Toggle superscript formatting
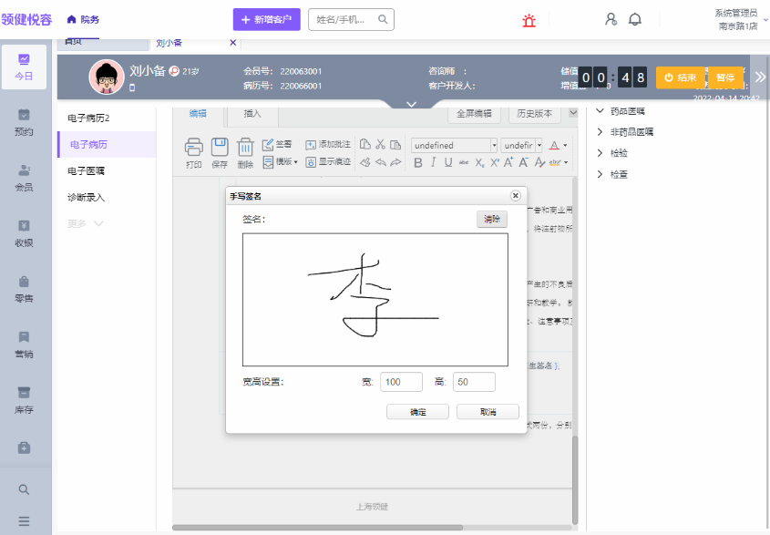The height and width of the screenshot is (535, 770). [495, 162]
